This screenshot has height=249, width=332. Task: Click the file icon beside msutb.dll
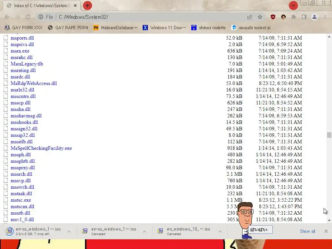[x=6, y=213]
